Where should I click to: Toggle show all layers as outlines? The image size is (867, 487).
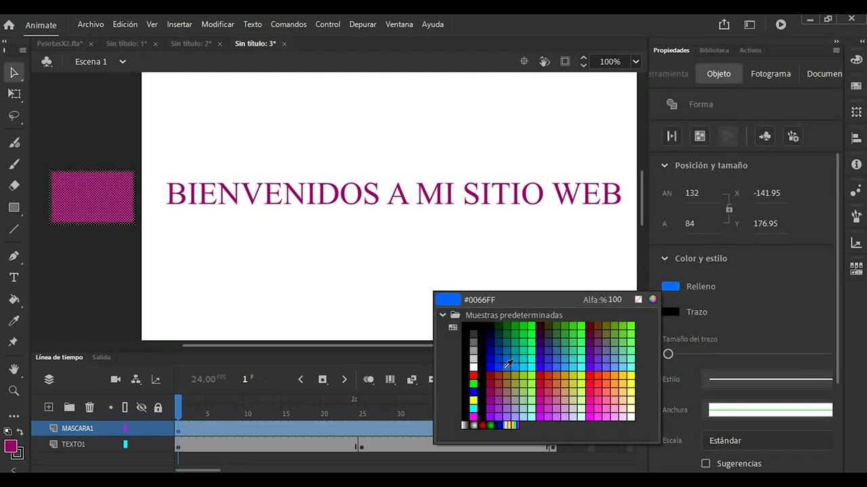pos(125,407)
